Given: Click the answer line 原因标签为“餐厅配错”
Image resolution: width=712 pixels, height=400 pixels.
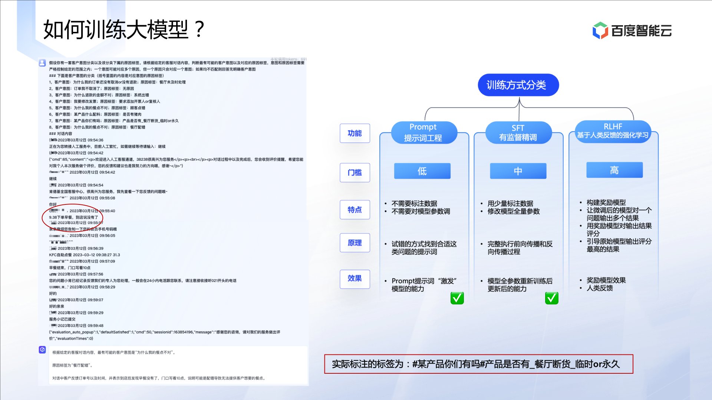Looking at the screenshot, I should coord(72,365).
